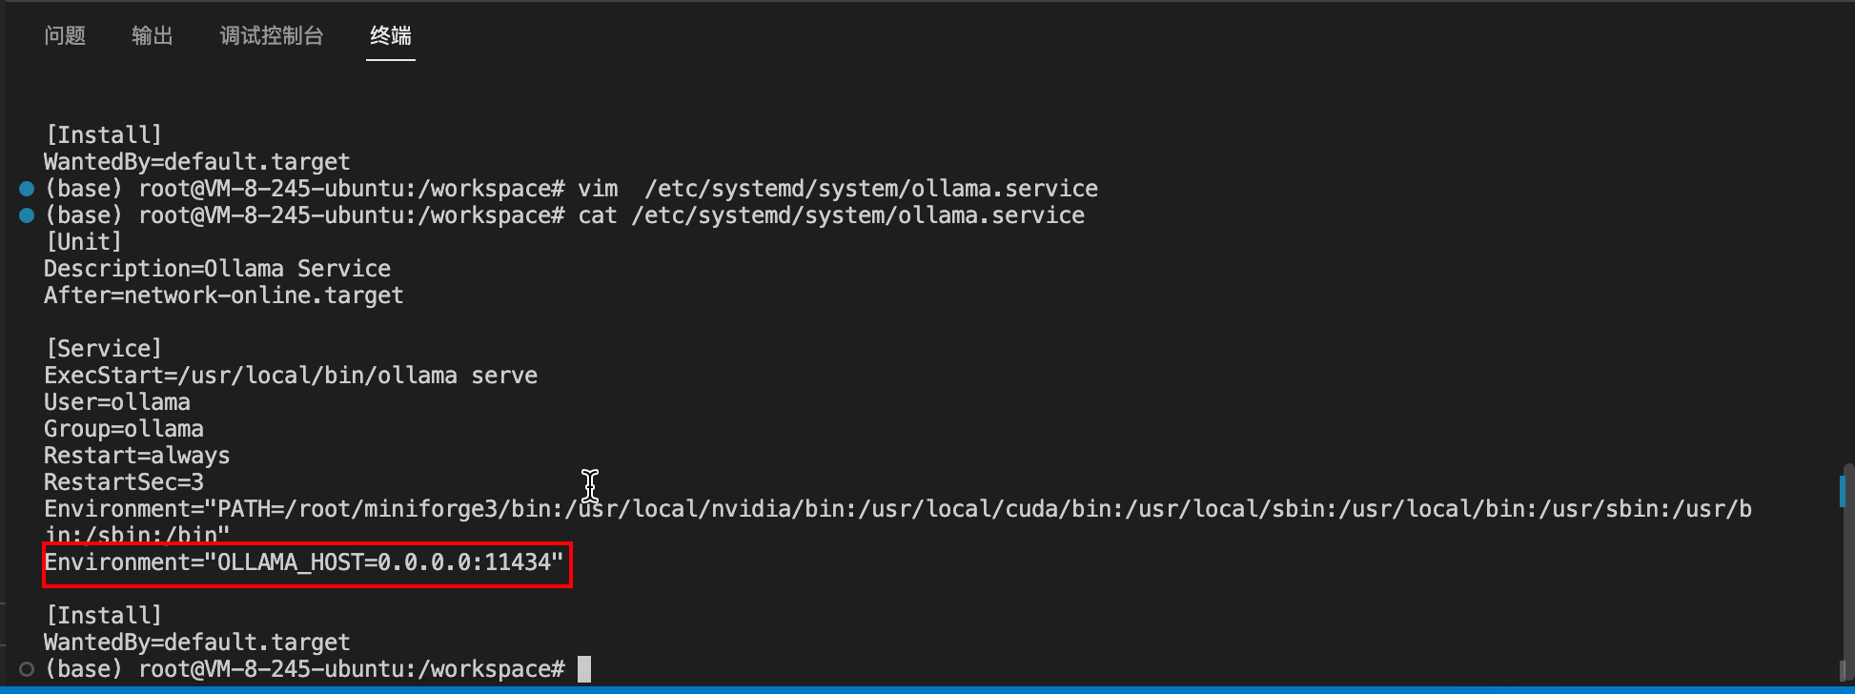Activate the 终端 tab
Screen dimensions: 1855x694
[x=391, y=36]
